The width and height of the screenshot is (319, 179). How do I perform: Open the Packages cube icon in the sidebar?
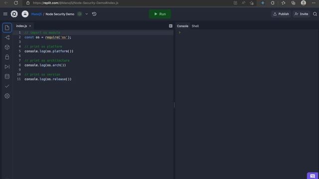(x=7, y=47)
